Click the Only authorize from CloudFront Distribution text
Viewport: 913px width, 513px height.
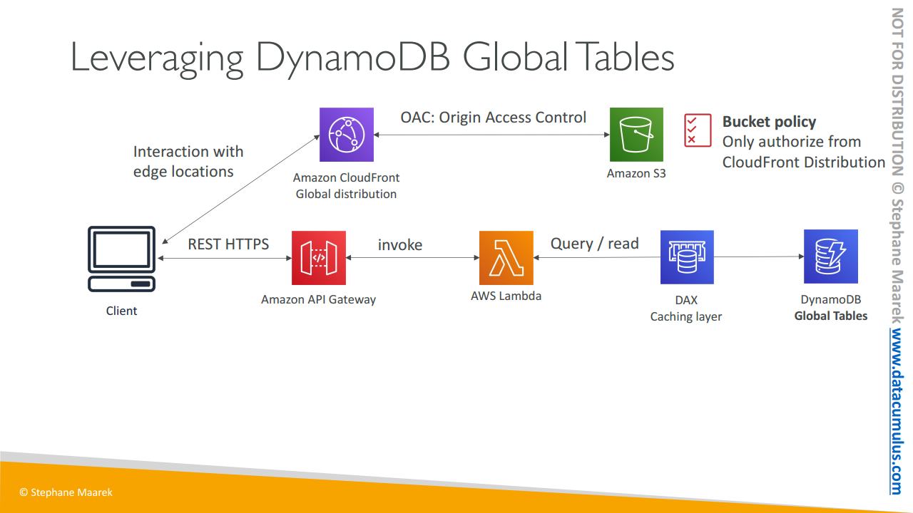(x=804, y=152)
